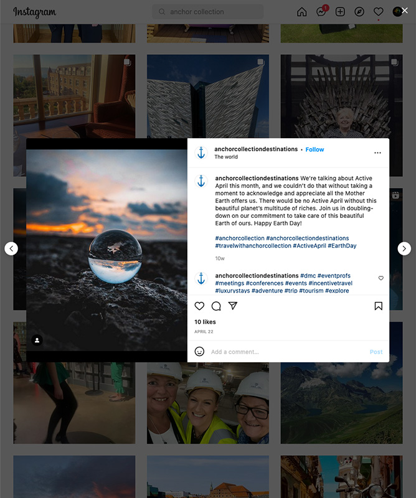
Task: Like the post with heart icon
Action: point(199,306)
